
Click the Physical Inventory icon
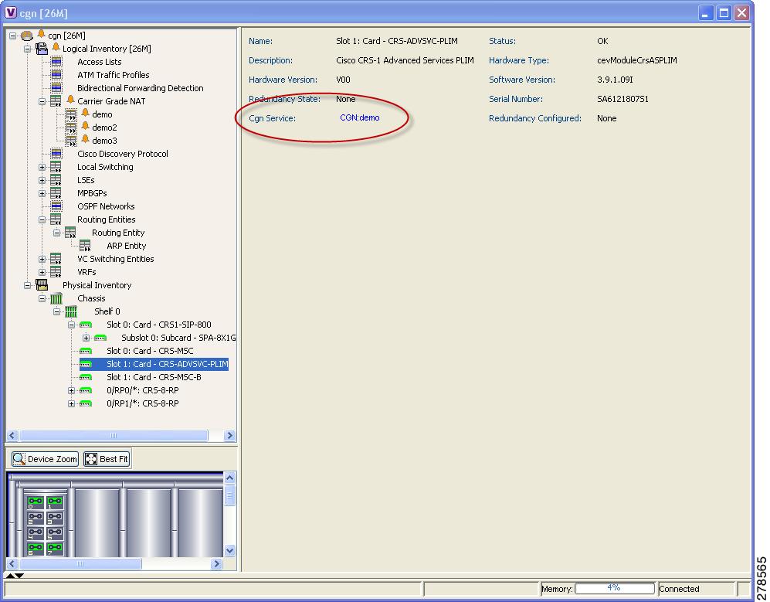click(x=42, y=284)
